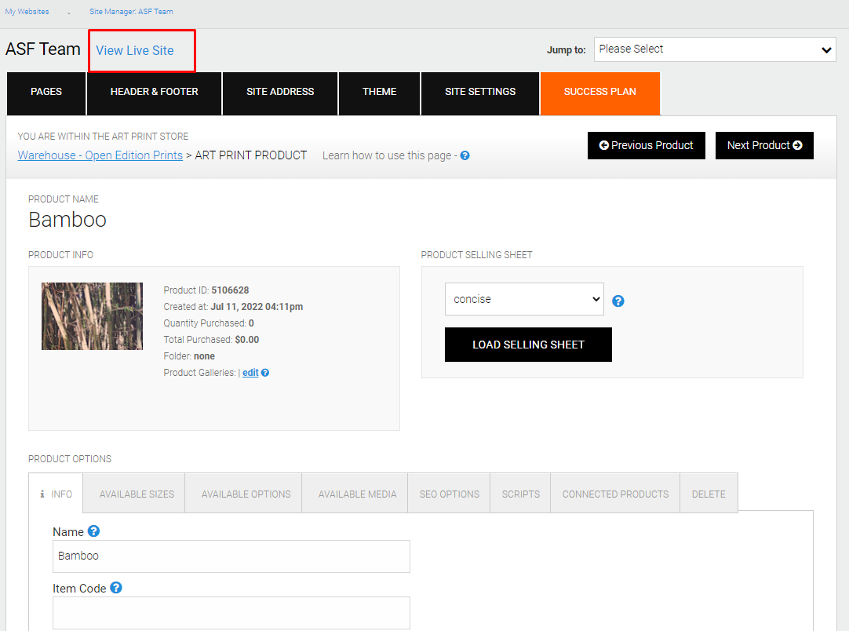Expand the 'concise' selling sheet dropdown
Image resolution: width=849 pixels, height=631 pixels.
tap(524, 299)
